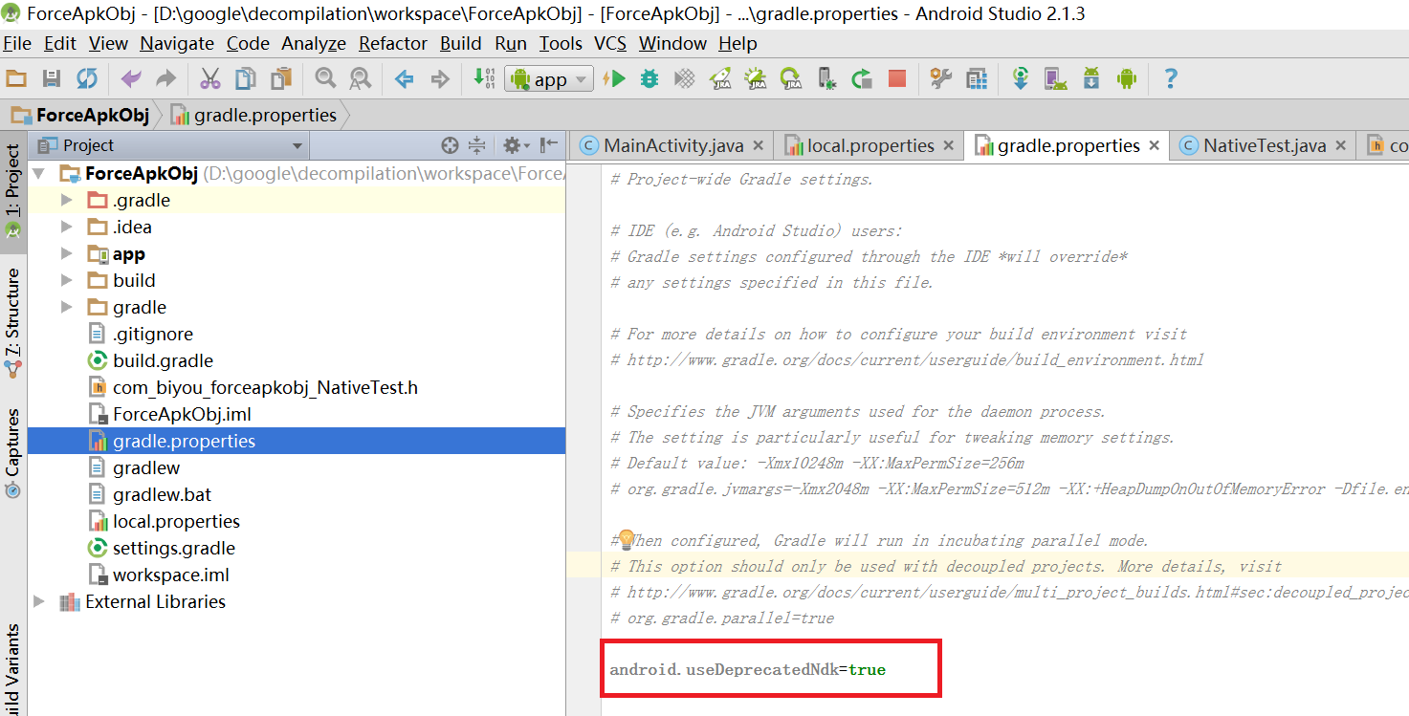
Task: Click the Attach debugger to Android process icon
Action: point(827,78)
